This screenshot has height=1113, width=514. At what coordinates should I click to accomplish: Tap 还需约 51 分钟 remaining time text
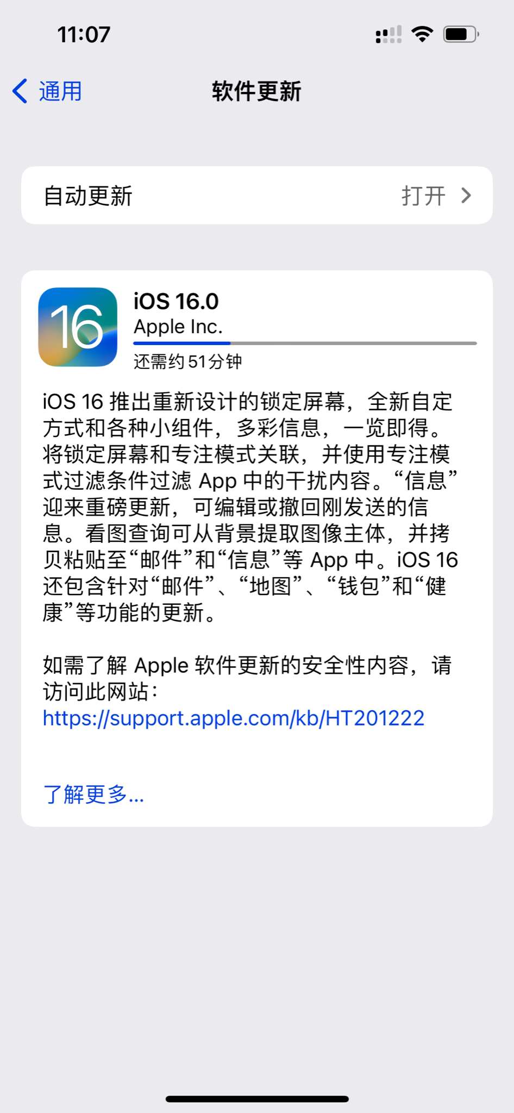point(188,362)
